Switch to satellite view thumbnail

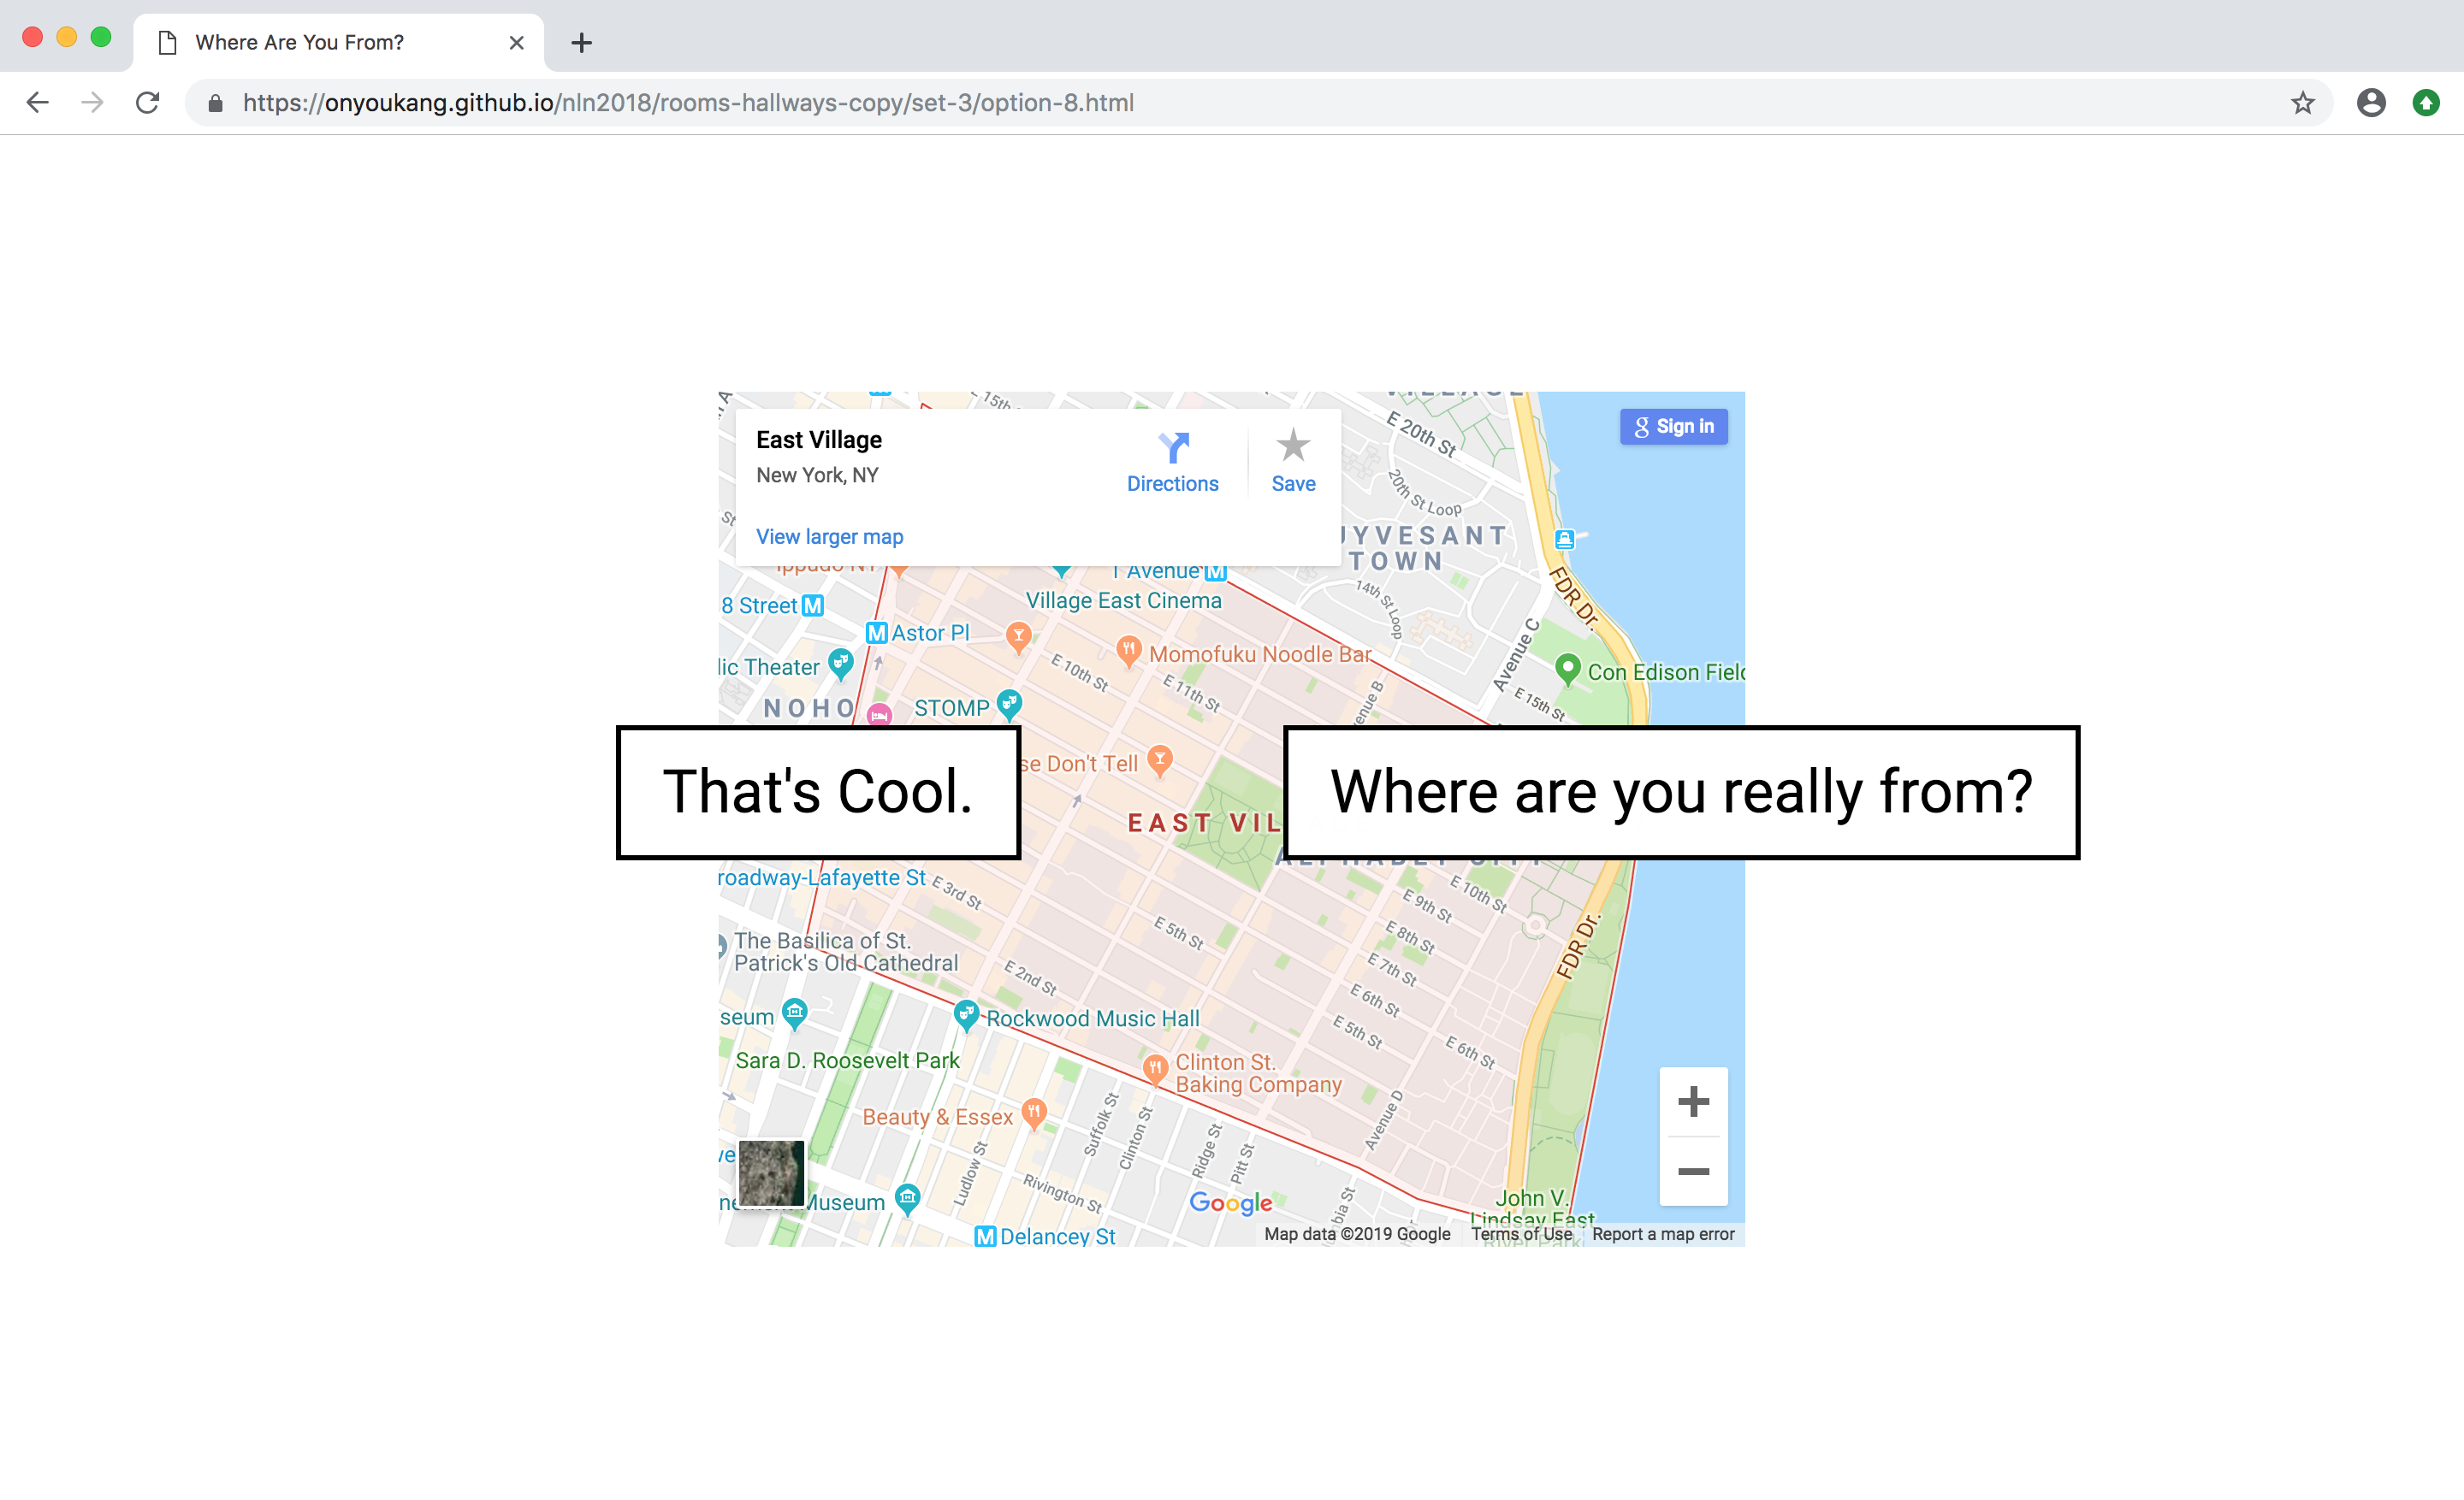click(x=770, y=1173)
